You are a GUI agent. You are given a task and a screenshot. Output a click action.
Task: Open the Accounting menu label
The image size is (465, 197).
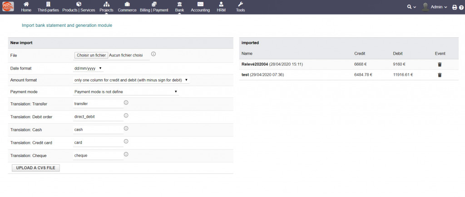pos(200,10)
